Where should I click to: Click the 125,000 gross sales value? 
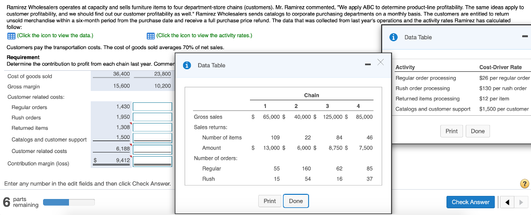(x=332, y=117)
